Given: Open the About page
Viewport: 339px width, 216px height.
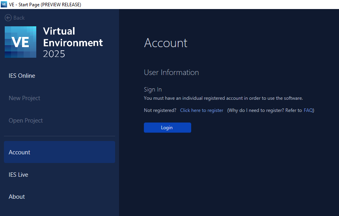Looking at the screenshot, I should [17, 197].
